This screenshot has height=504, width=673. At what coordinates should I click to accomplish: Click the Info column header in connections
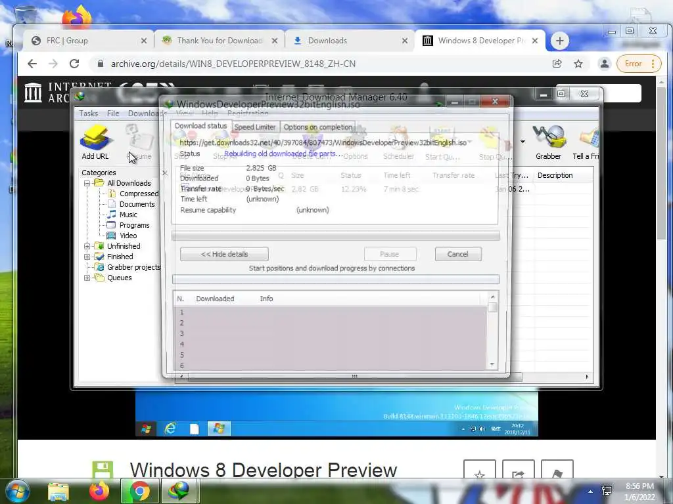point(266,299)
